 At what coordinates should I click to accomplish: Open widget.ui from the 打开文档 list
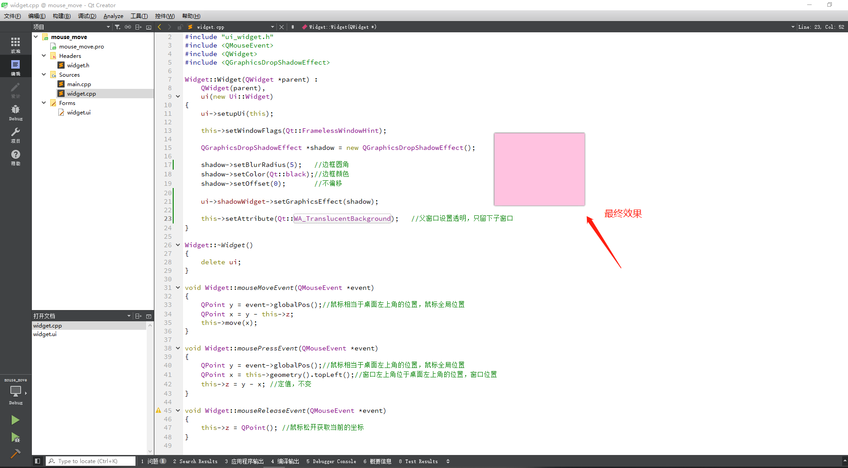(x=44, y=334)
